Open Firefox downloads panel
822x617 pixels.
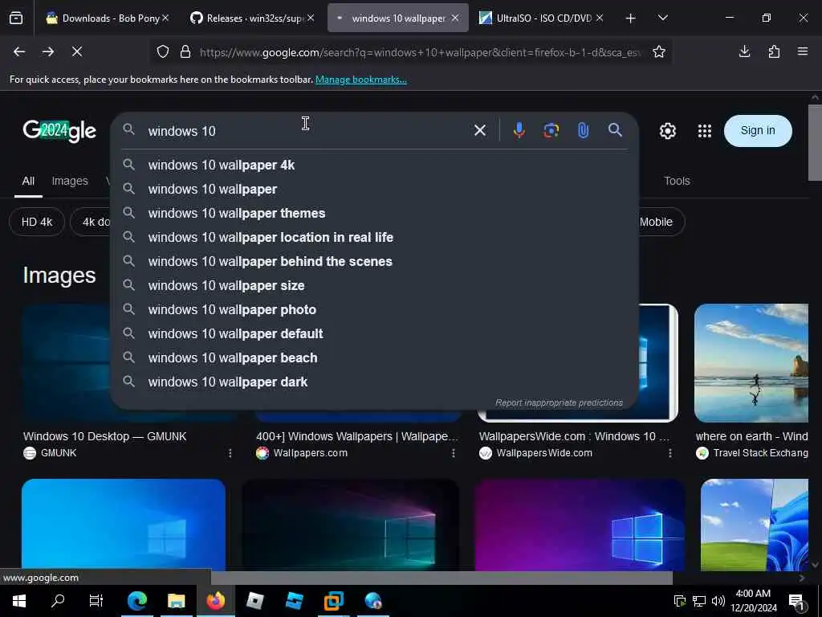(744, 51)
